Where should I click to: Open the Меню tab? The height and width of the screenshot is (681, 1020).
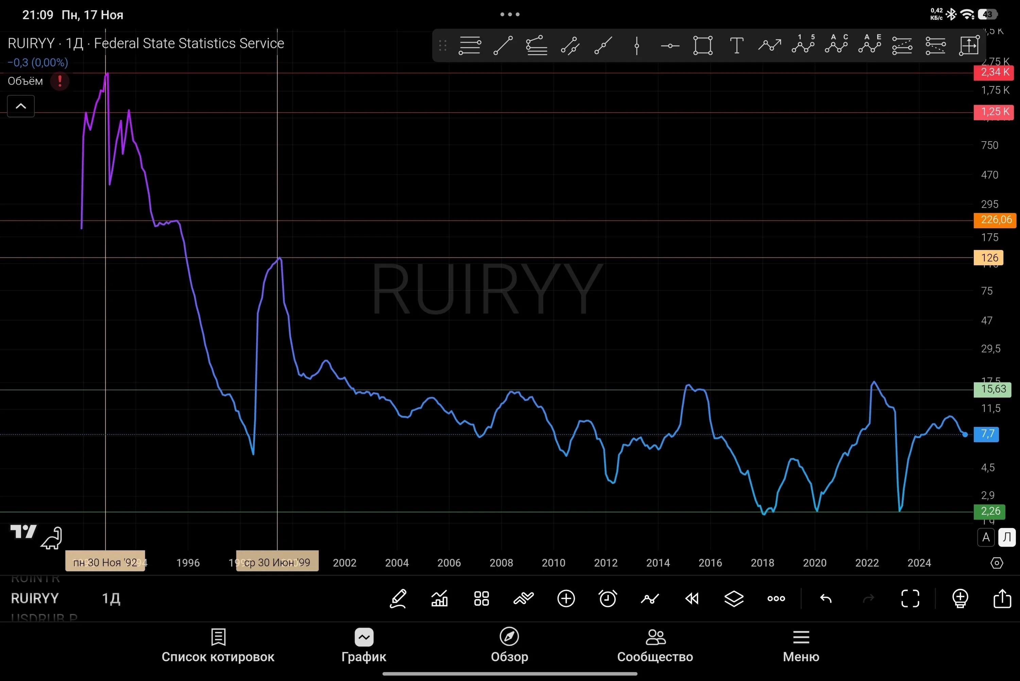(x=801, y=645)
